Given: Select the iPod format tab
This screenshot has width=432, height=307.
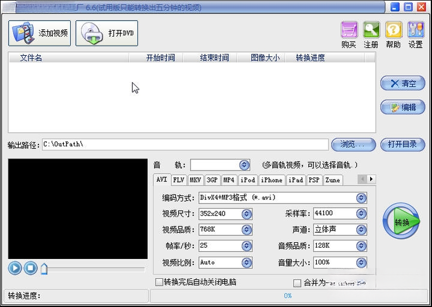Looking at the screenshot, I should [248, 180].
